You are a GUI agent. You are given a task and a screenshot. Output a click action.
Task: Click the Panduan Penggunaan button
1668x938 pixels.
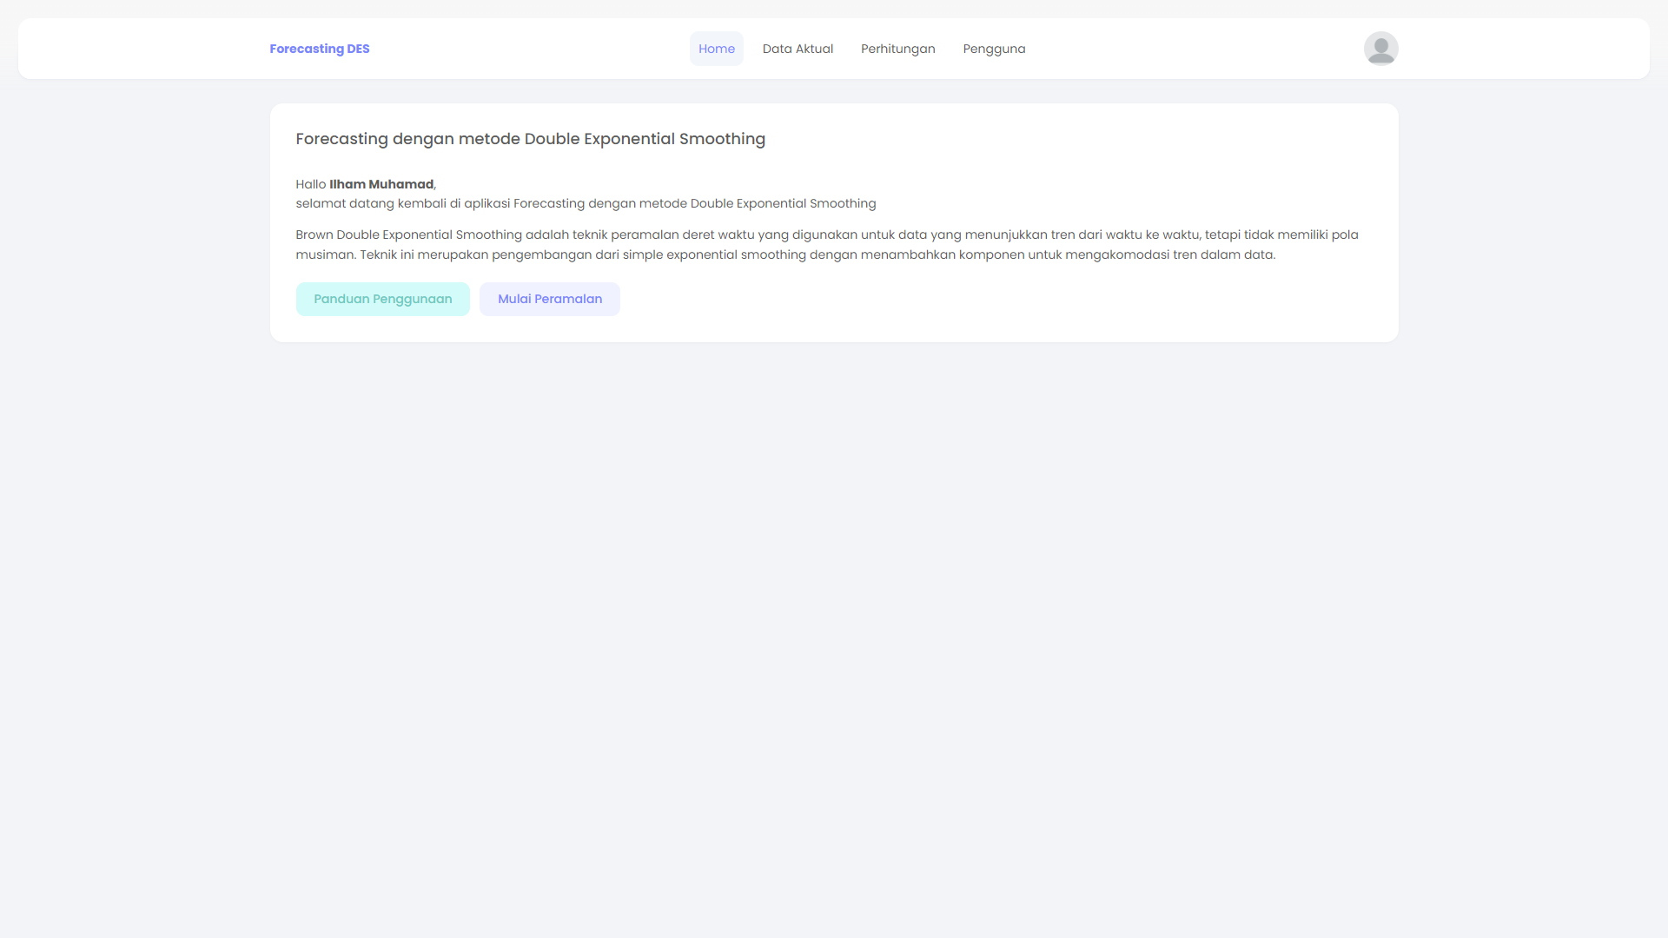point(383,299)
